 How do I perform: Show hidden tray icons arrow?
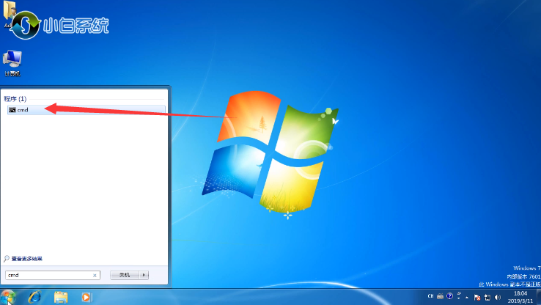click(x=466, y=297)
